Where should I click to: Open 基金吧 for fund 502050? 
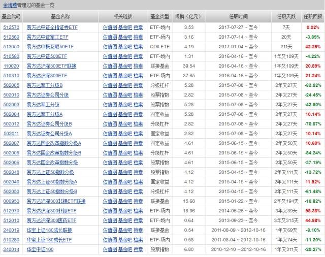pos(125,191)
